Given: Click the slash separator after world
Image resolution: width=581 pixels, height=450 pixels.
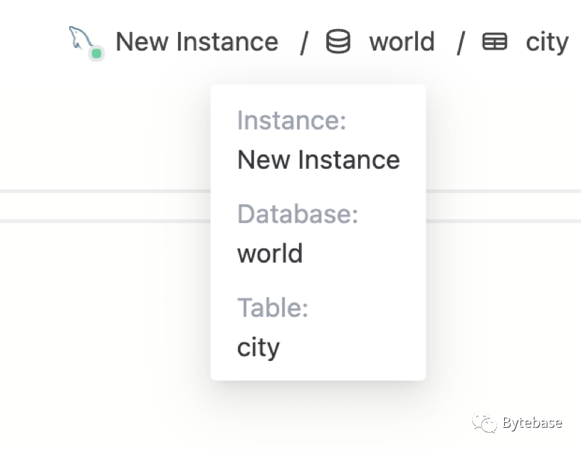Looking at the screenshot, I should click(x=461, y=43).
